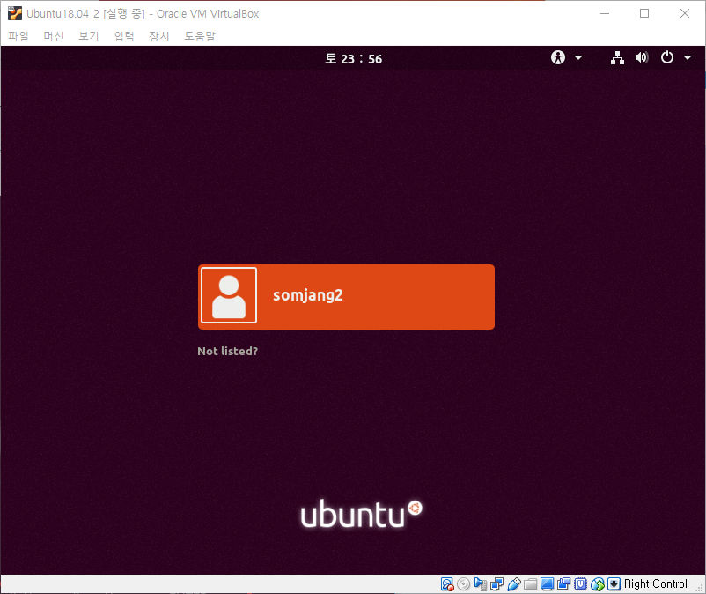This screenshot has width=706, height=594.
Task: Click the wired network icon in top bar
Action: (617, 57)
